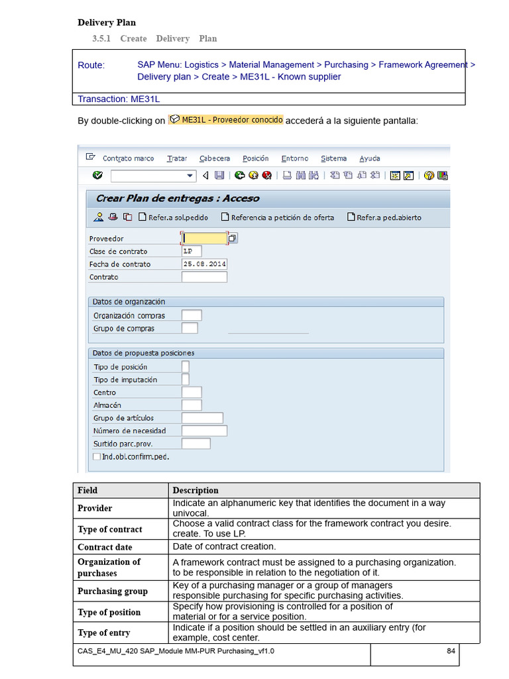The image size is (509, 679).
Task: Open the Ayuda menu
Action: pos(370,158)
